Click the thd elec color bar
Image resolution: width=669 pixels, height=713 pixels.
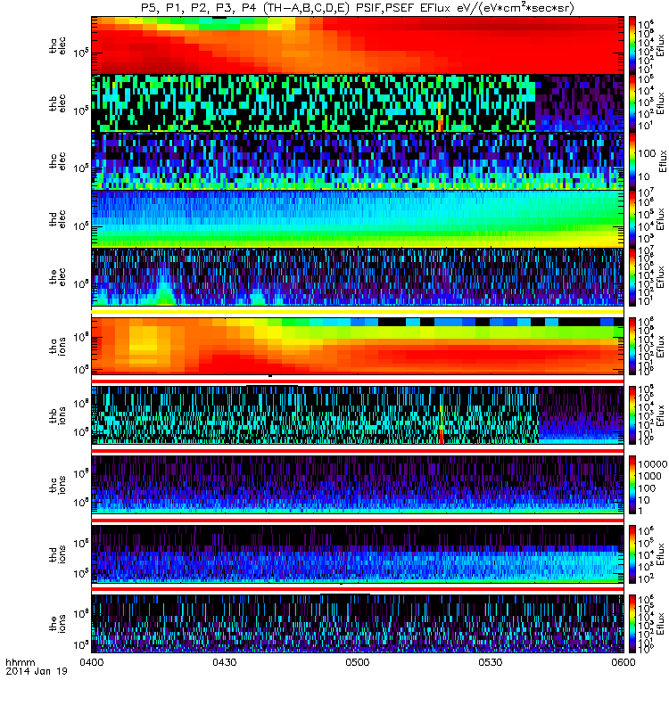point(632,218)
